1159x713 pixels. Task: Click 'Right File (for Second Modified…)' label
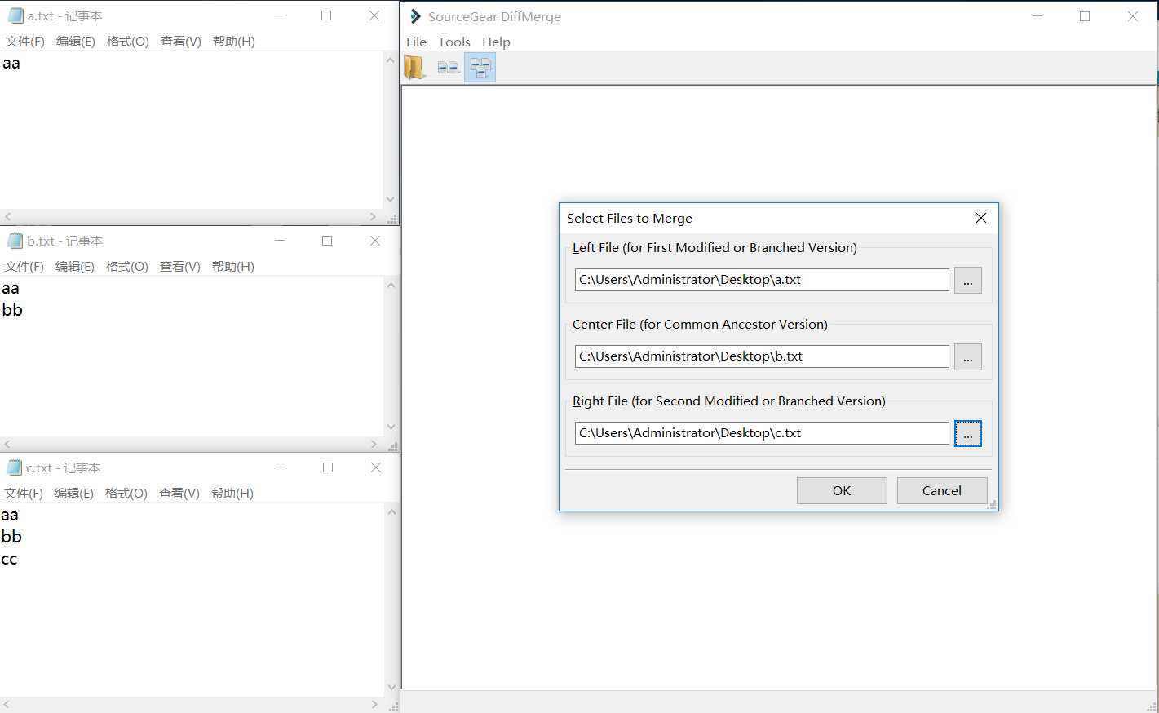click(x=729, y=401)
